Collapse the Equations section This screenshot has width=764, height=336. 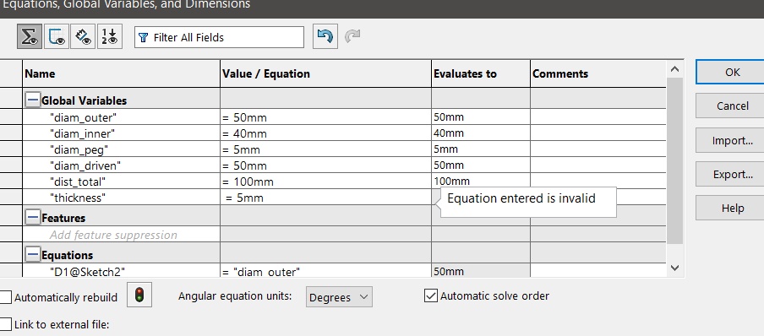[33, 254]
